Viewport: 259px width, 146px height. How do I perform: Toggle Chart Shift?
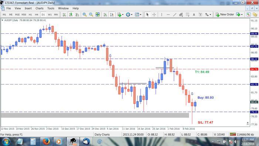(x=112, y=14)
